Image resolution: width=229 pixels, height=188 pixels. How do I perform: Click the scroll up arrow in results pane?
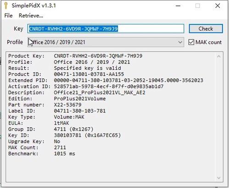tap(219, 57)
